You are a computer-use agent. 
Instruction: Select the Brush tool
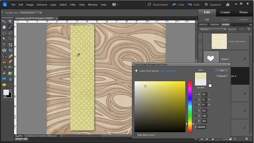4,68
